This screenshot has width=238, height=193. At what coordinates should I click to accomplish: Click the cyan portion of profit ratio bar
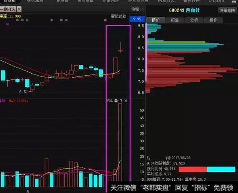(221, 169)
